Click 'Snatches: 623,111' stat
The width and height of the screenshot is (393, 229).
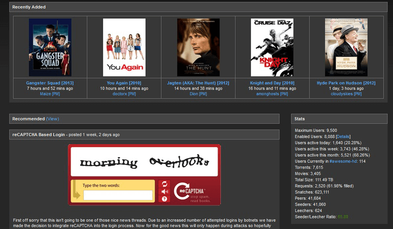[312, 192]
